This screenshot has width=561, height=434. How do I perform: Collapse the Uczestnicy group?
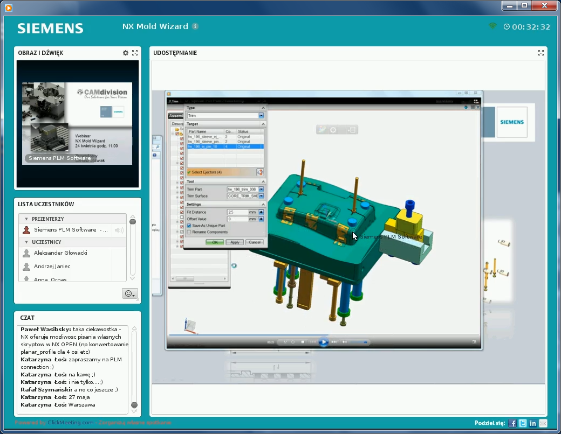(26, 242)
